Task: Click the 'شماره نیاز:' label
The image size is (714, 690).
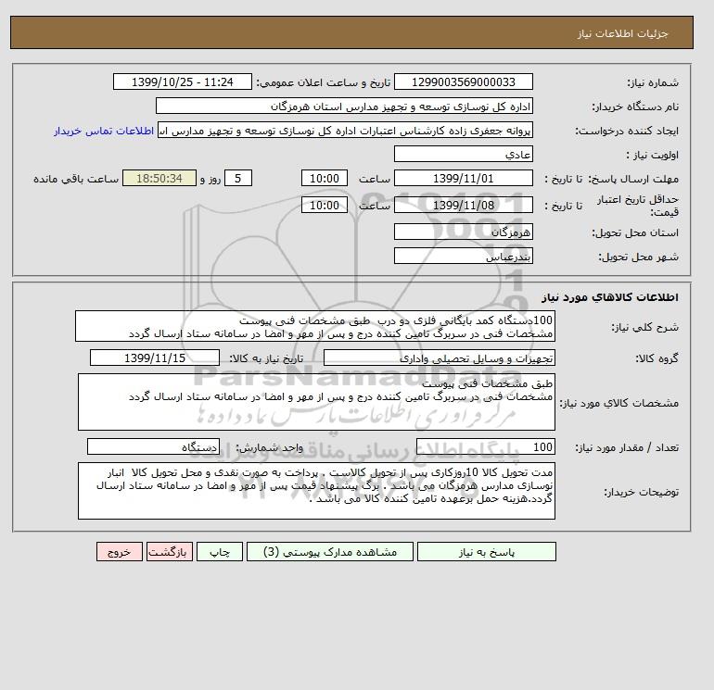Action: (x=653, y=82)
